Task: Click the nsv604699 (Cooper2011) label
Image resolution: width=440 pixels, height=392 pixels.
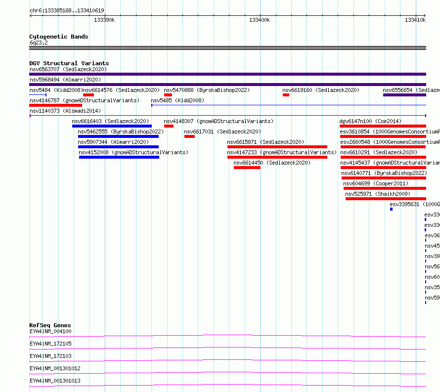Action: (x=376, y=183)
